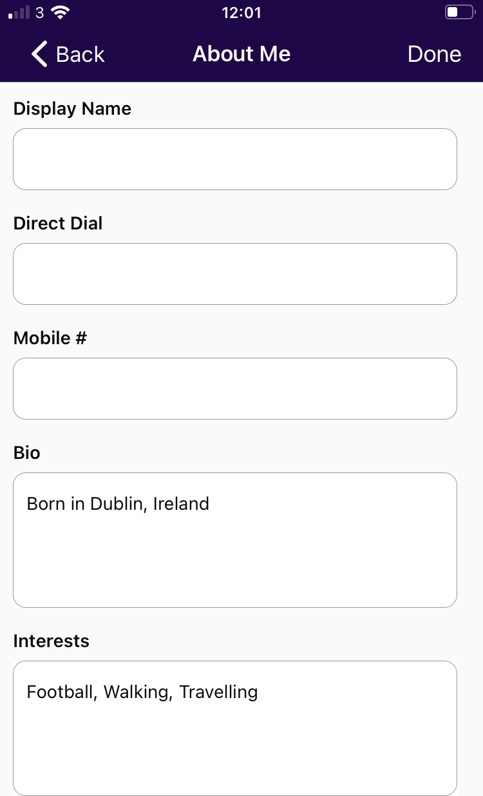
Task: Tap the Direct Dial label
Action: [58, 223]
